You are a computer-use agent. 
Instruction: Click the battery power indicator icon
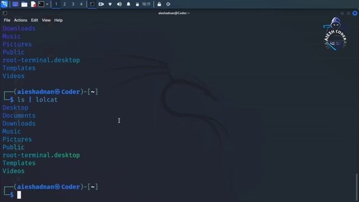(x=137, y=4)
